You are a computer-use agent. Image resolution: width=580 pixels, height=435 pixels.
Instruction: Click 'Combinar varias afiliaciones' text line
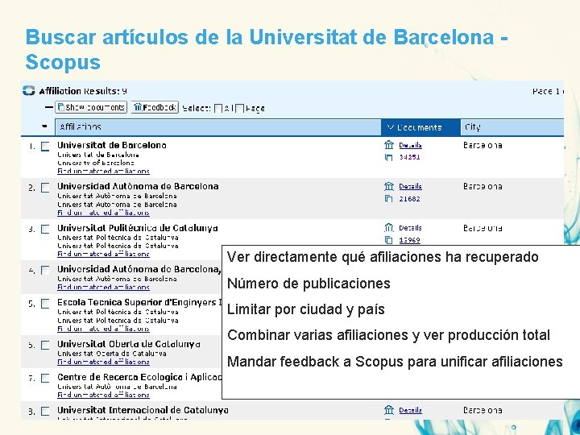388,335
